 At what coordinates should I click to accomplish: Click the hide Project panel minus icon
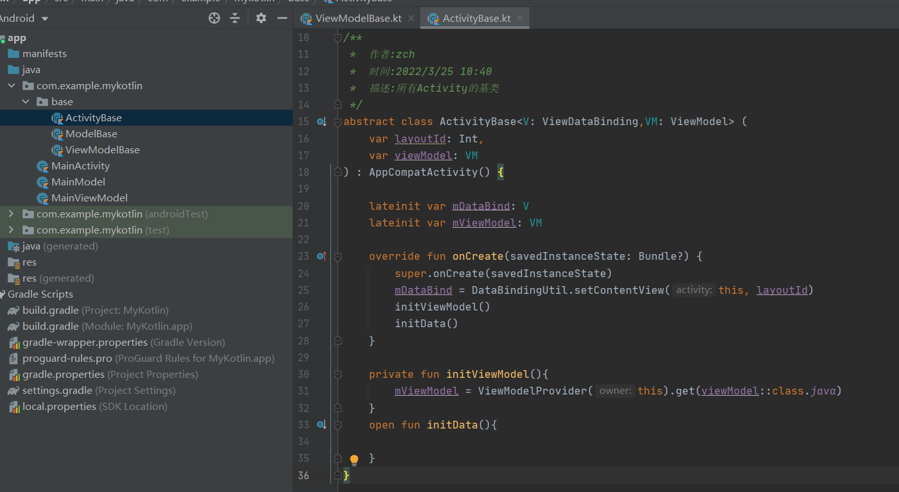point(282,18)
